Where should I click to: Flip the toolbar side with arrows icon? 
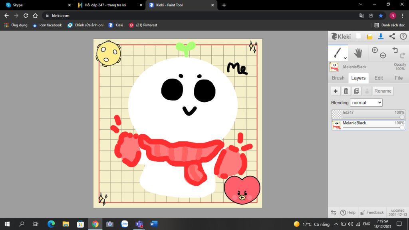334,212
